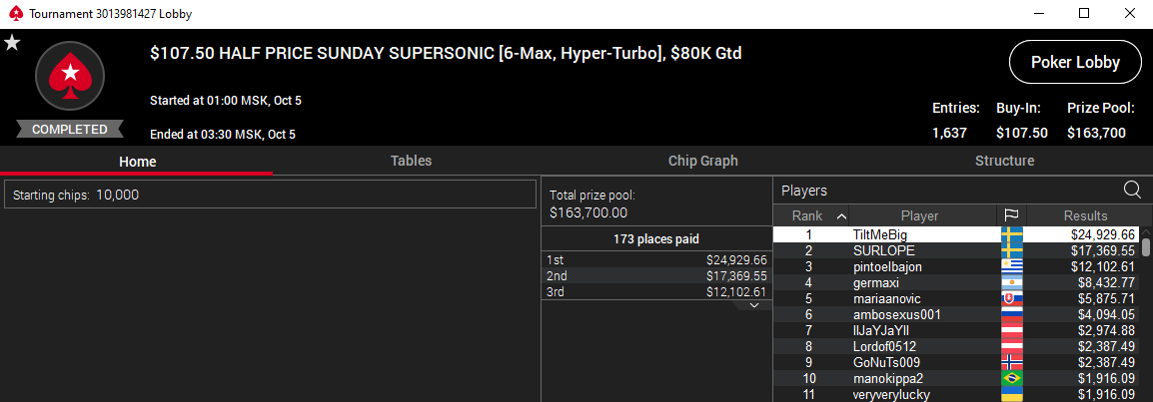Screen dimensions: 1153x402
Task: Click pintoelbajon's Uruguay flag icon
Action: (1012, 266)
